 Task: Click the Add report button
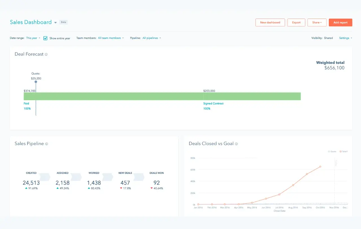point(340,23)
